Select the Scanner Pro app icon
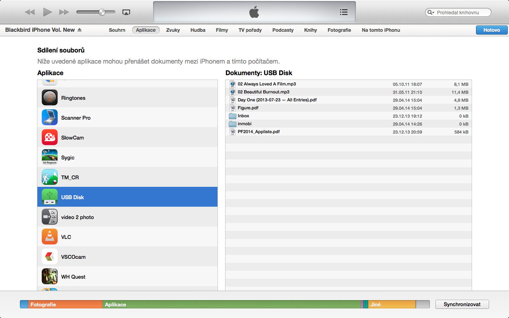The width and height of the screenshot is (509, 318). (50, 118)
